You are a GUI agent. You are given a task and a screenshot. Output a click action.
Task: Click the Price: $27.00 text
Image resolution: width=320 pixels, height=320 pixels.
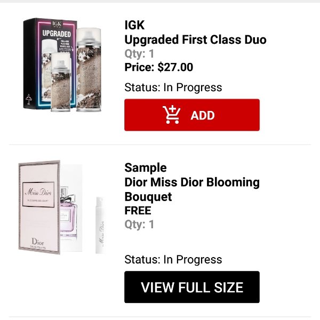click(159, 67)
